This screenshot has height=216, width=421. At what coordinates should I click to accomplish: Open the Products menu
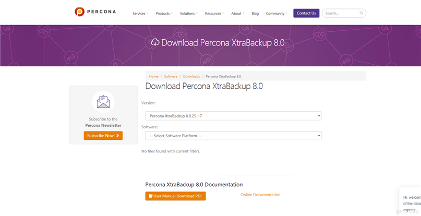164,14
